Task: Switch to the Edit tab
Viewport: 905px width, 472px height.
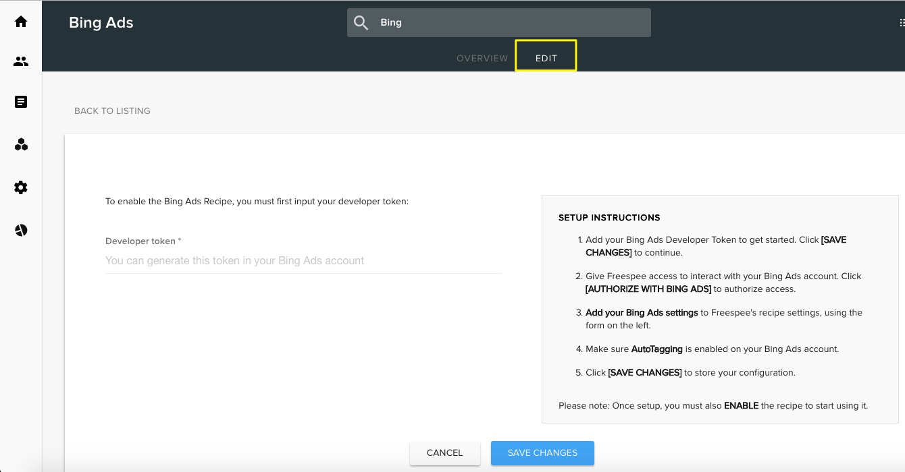Action: (546, 58)
